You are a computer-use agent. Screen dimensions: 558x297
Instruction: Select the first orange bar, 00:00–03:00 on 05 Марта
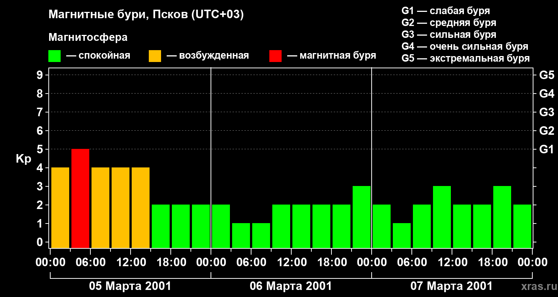point(60,208)
